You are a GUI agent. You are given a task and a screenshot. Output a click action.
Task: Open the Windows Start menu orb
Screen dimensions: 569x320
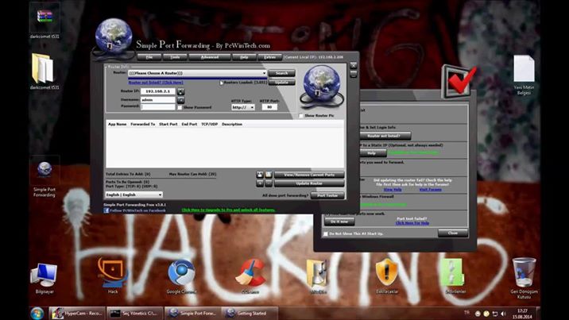pos(37,314)
